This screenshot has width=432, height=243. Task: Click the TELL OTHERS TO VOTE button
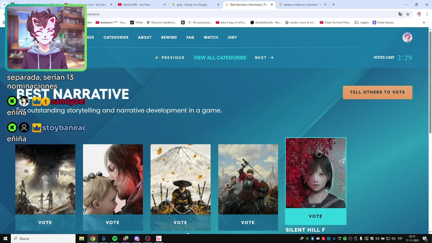(377, 92)
